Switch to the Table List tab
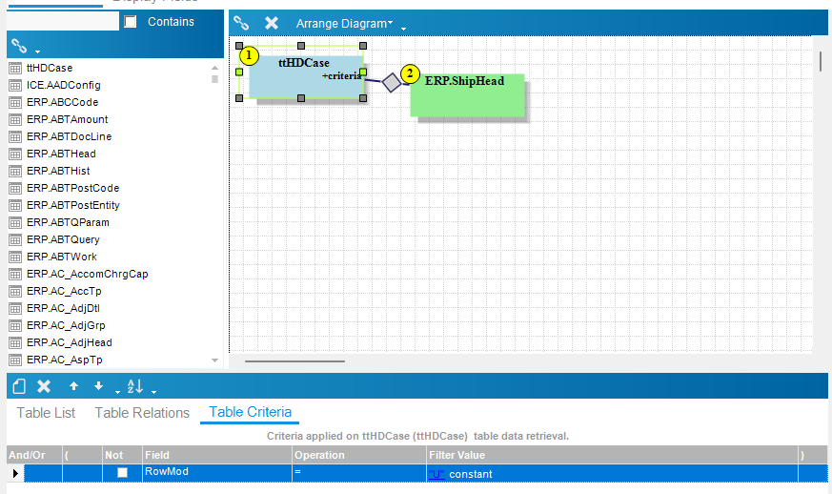Screen dimensions: 832x494 (46, 413)
